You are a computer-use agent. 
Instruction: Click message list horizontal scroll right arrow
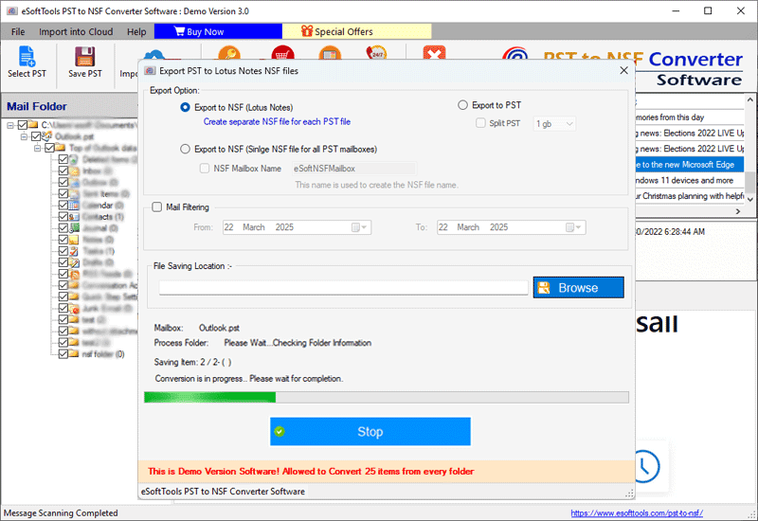coord(738,211)
